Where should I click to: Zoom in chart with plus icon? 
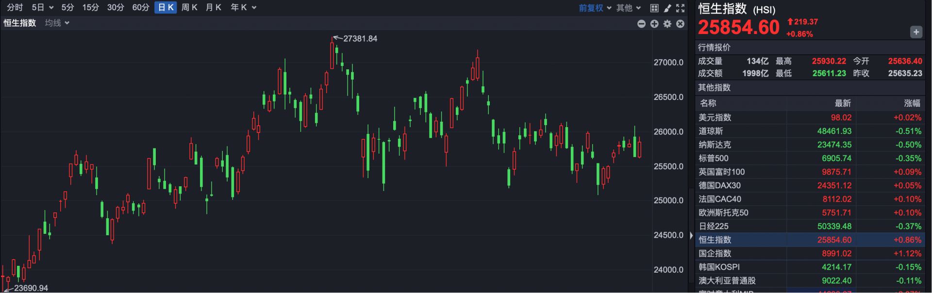click(x=654, y=24)
